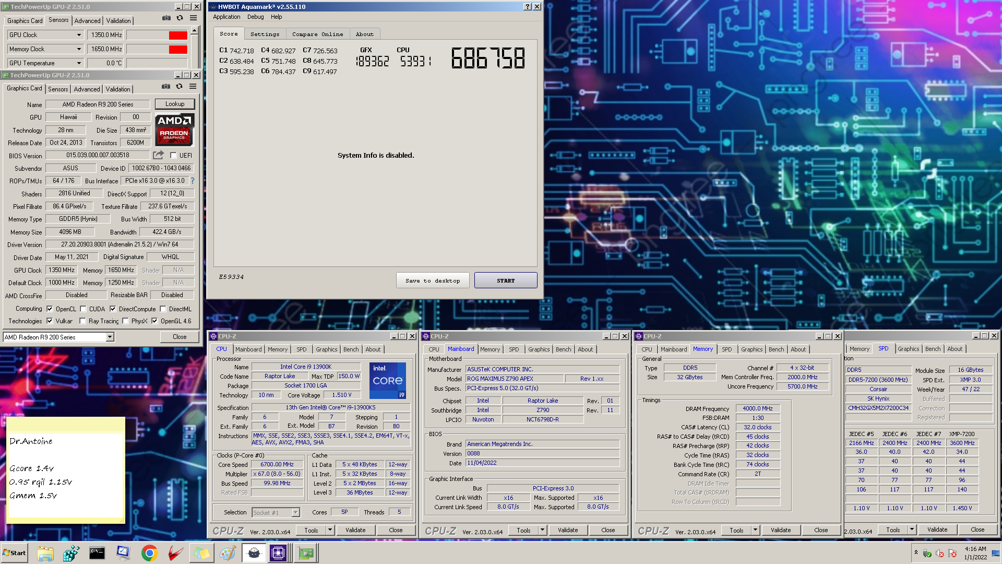The image size is (1002, 564).
Task: Toggle the UEFI checkbox in GPU-Z
Action: [173, 155]
